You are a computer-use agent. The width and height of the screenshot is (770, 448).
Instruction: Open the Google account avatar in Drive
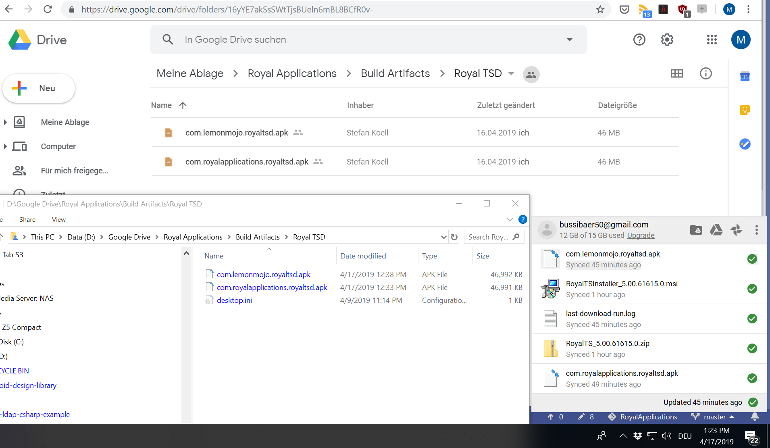pos(741,40)
